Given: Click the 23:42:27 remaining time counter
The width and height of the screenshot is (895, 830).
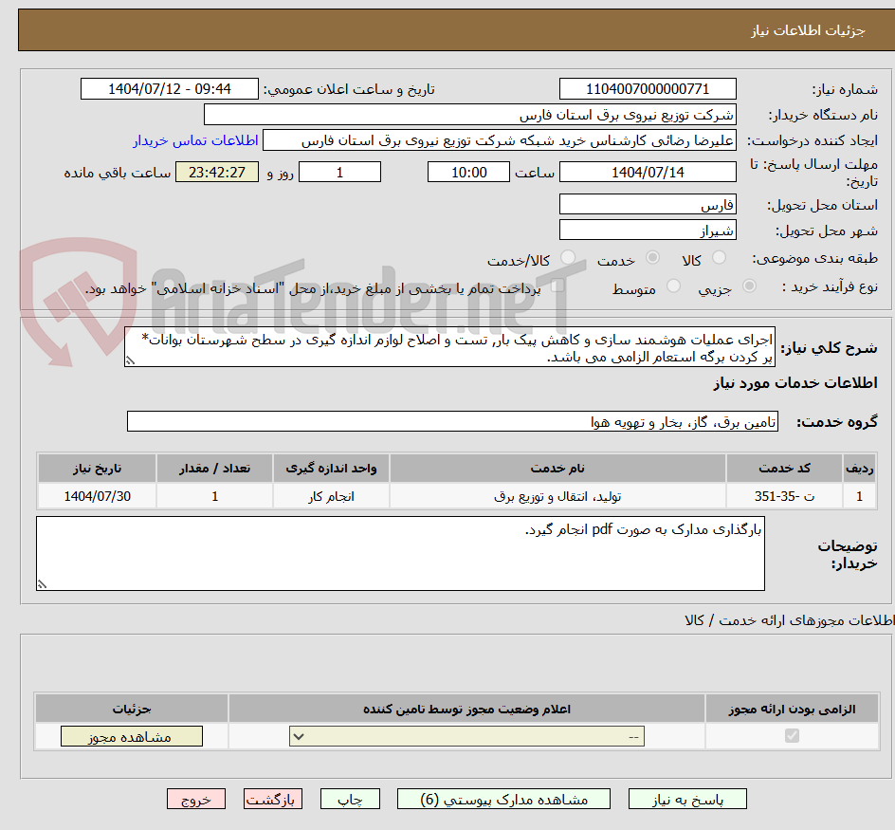Looking at the screenshot, I should (216, 172).
